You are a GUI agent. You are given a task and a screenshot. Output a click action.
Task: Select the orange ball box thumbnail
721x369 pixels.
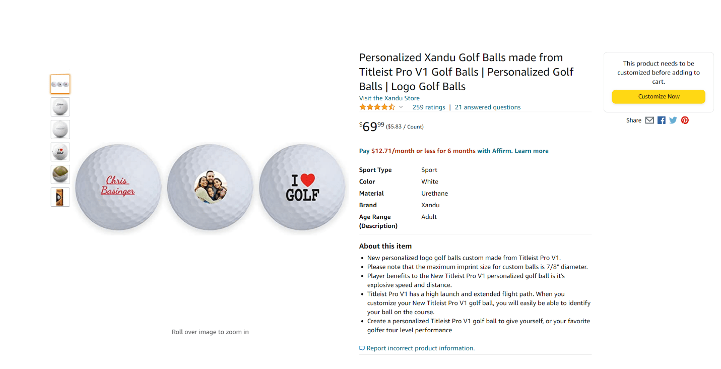pos(60,197)
